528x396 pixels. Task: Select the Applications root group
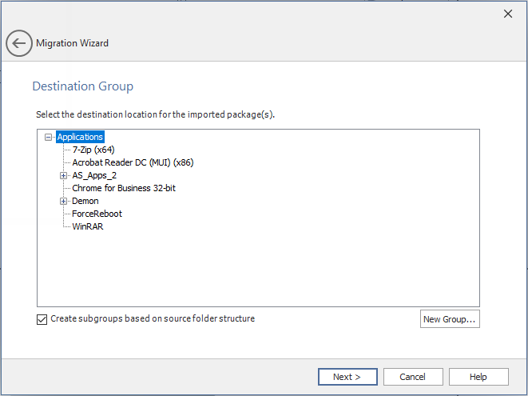[x=80, y=137]
